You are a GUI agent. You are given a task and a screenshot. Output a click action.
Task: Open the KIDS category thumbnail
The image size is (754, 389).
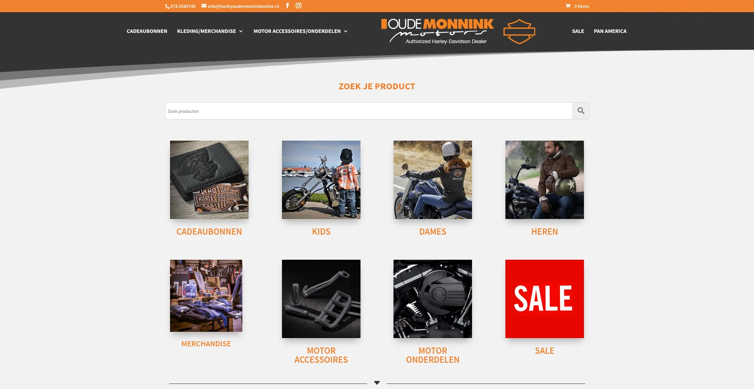[321, 180]
